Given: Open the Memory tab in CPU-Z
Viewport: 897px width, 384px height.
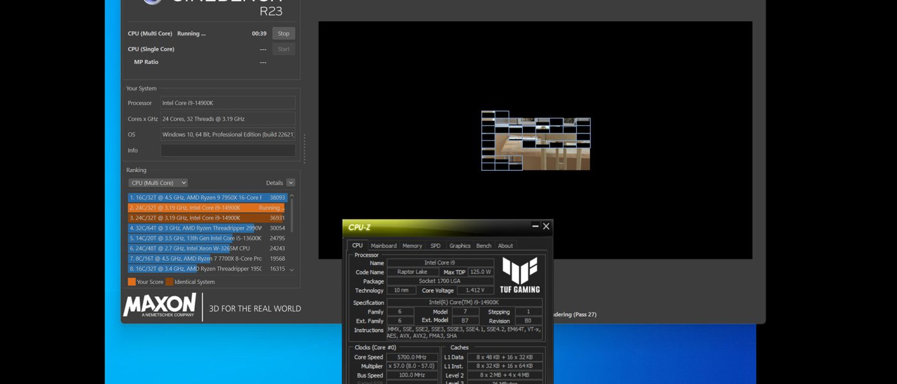Looking at the screenshot, I should click(412, 246).
